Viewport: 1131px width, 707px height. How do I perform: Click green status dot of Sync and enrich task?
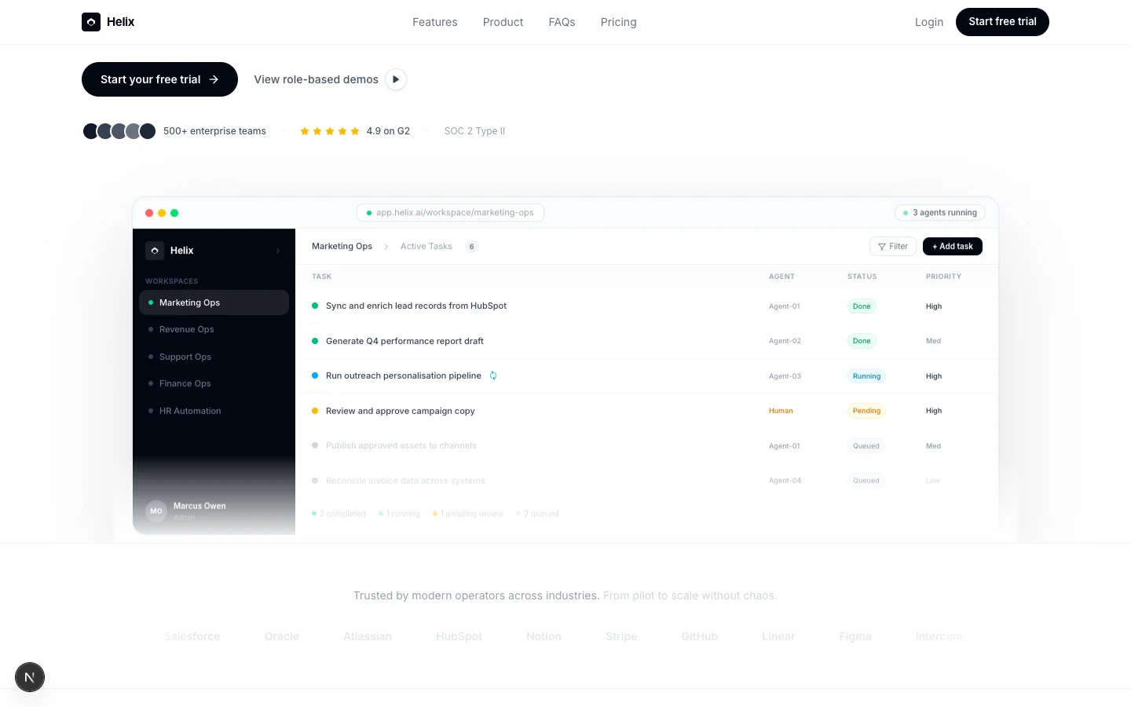tap(315, 306)
